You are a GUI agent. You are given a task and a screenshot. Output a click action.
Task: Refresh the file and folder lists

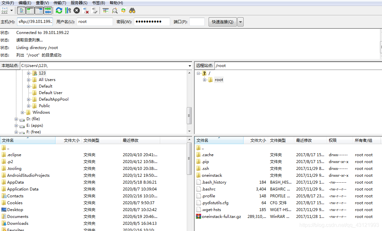coord(59,10)
